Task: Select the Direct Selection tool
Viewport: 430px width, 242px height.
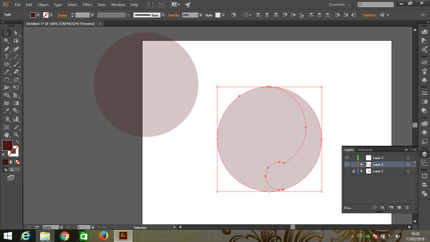Action: click(16, 33)
